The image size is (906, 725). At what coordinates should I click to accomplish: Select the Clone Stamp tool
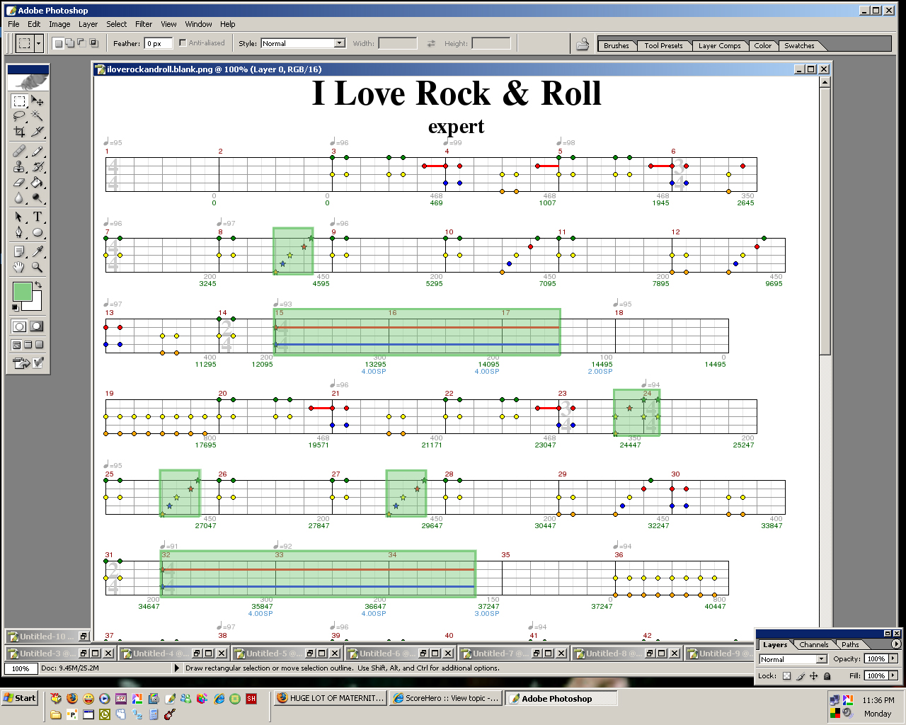[x=19, y=166]
